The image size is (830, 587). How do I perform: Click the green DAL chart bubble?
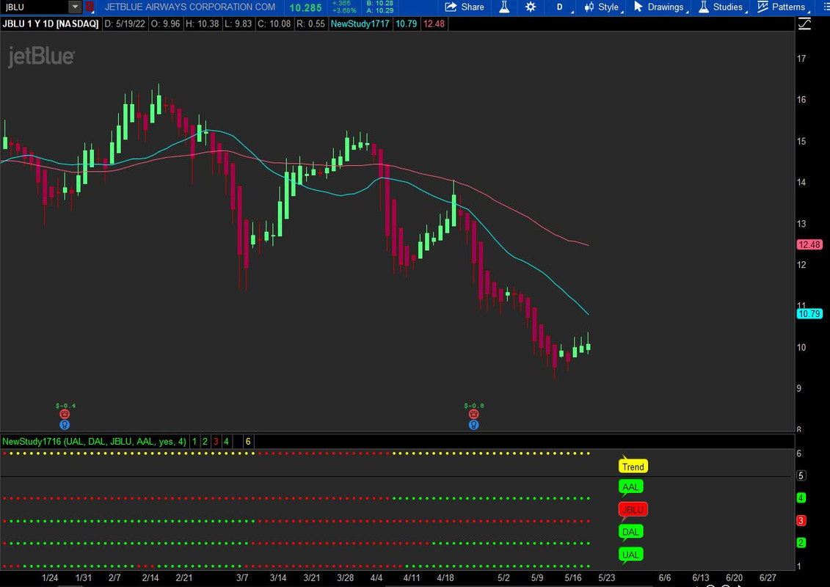point(630,532)
